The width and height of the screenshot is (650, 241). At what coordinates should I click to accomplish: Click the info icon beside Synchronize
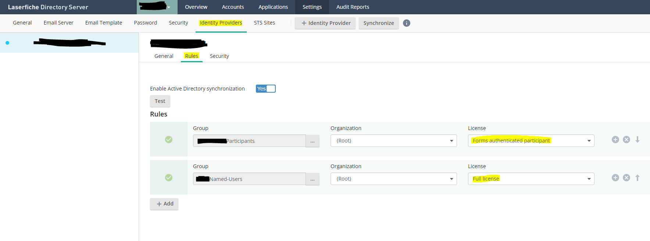coord(406,23)
